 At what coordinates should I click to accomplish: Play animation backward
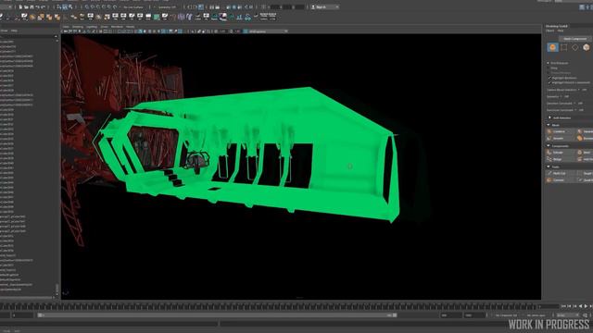pyautogui.click(x=581, y=306)
